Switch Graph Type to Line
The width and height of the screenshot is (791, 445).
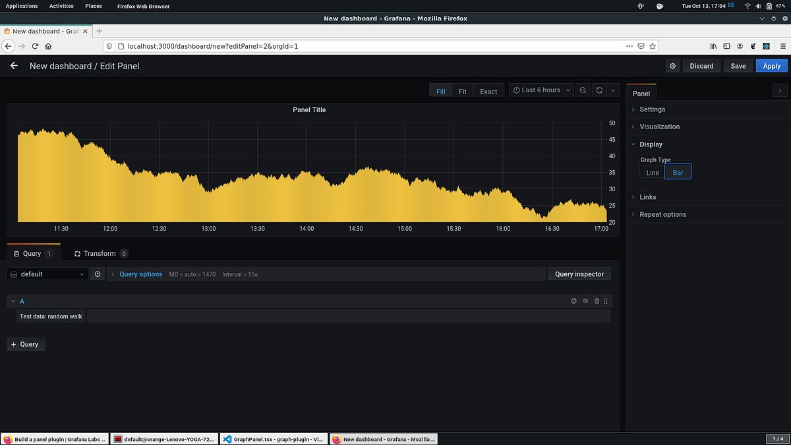click(652, 171)
